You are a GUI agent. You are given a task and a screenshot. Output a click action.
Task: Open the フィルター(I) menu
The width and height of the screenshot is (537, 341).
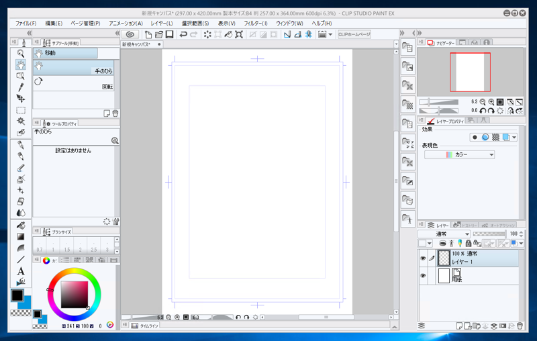coord(256,23)
